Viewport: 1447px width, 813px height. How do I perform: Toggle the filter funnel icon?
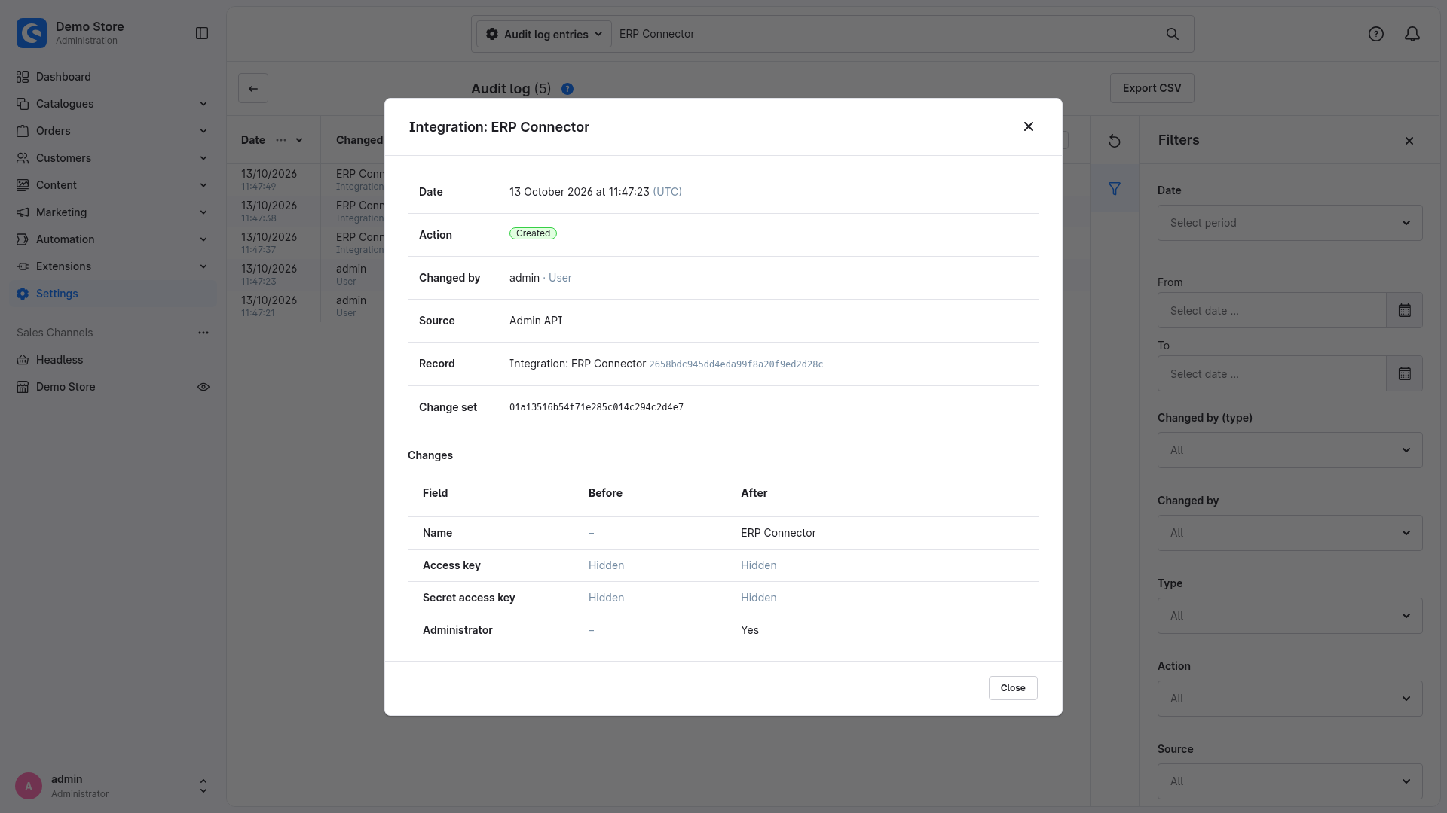(x=1115, y=189)
